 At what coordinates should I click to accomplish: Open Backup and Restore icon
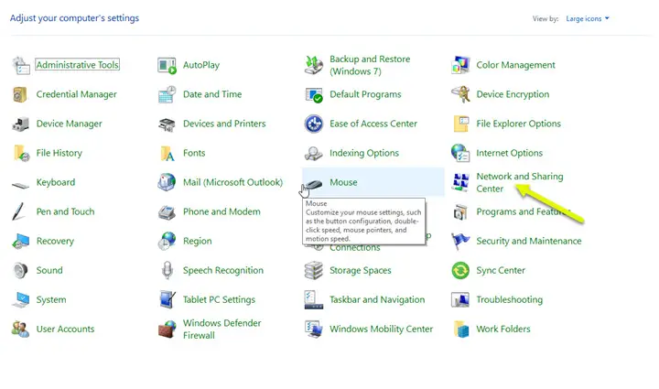(x=314, y=65)
